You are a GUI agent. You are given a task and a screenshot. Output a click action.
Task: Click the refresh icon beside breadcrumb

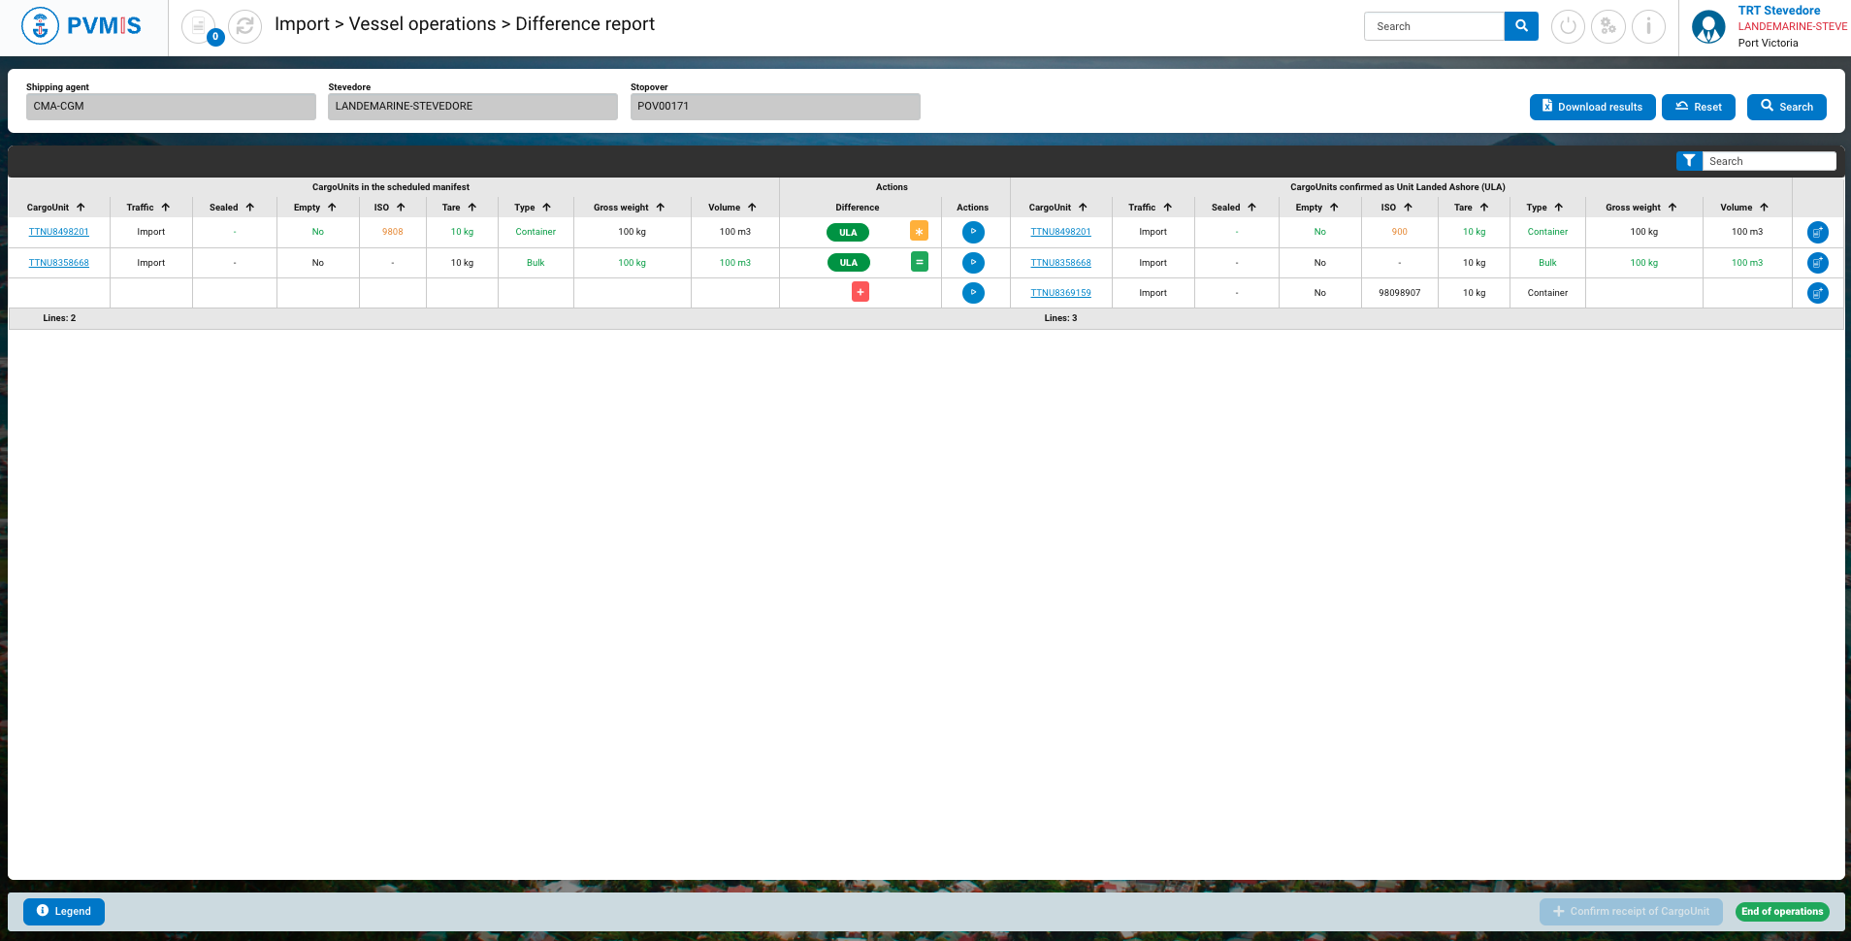[244, 26]
